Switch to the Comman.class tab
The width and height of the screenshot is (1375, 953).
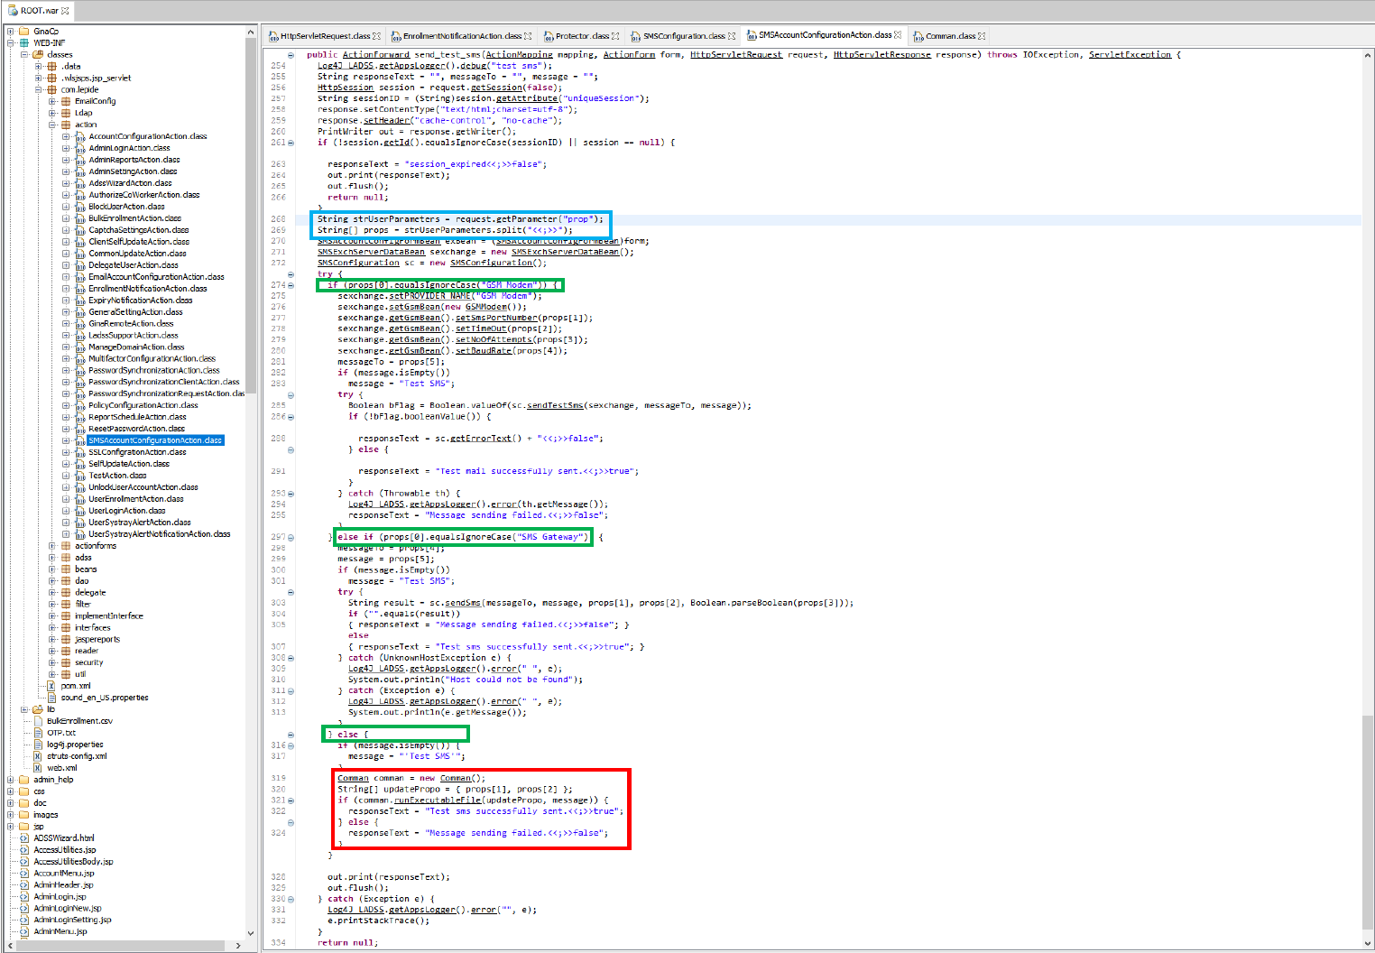[950, 36]
